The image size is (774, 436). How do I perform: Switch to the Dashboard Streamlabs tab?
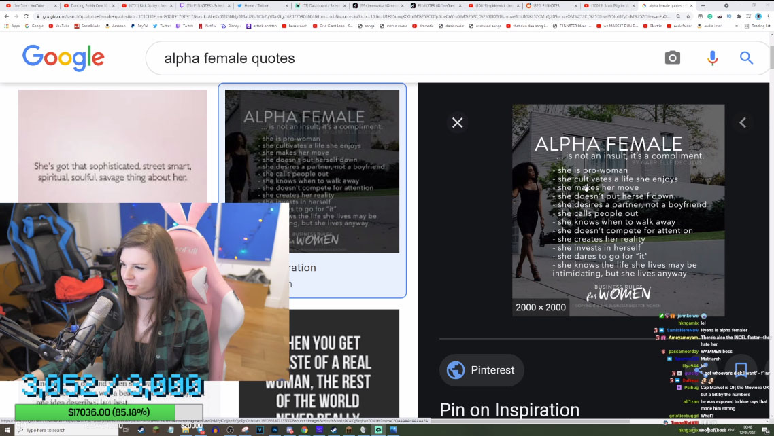point(320,6)
